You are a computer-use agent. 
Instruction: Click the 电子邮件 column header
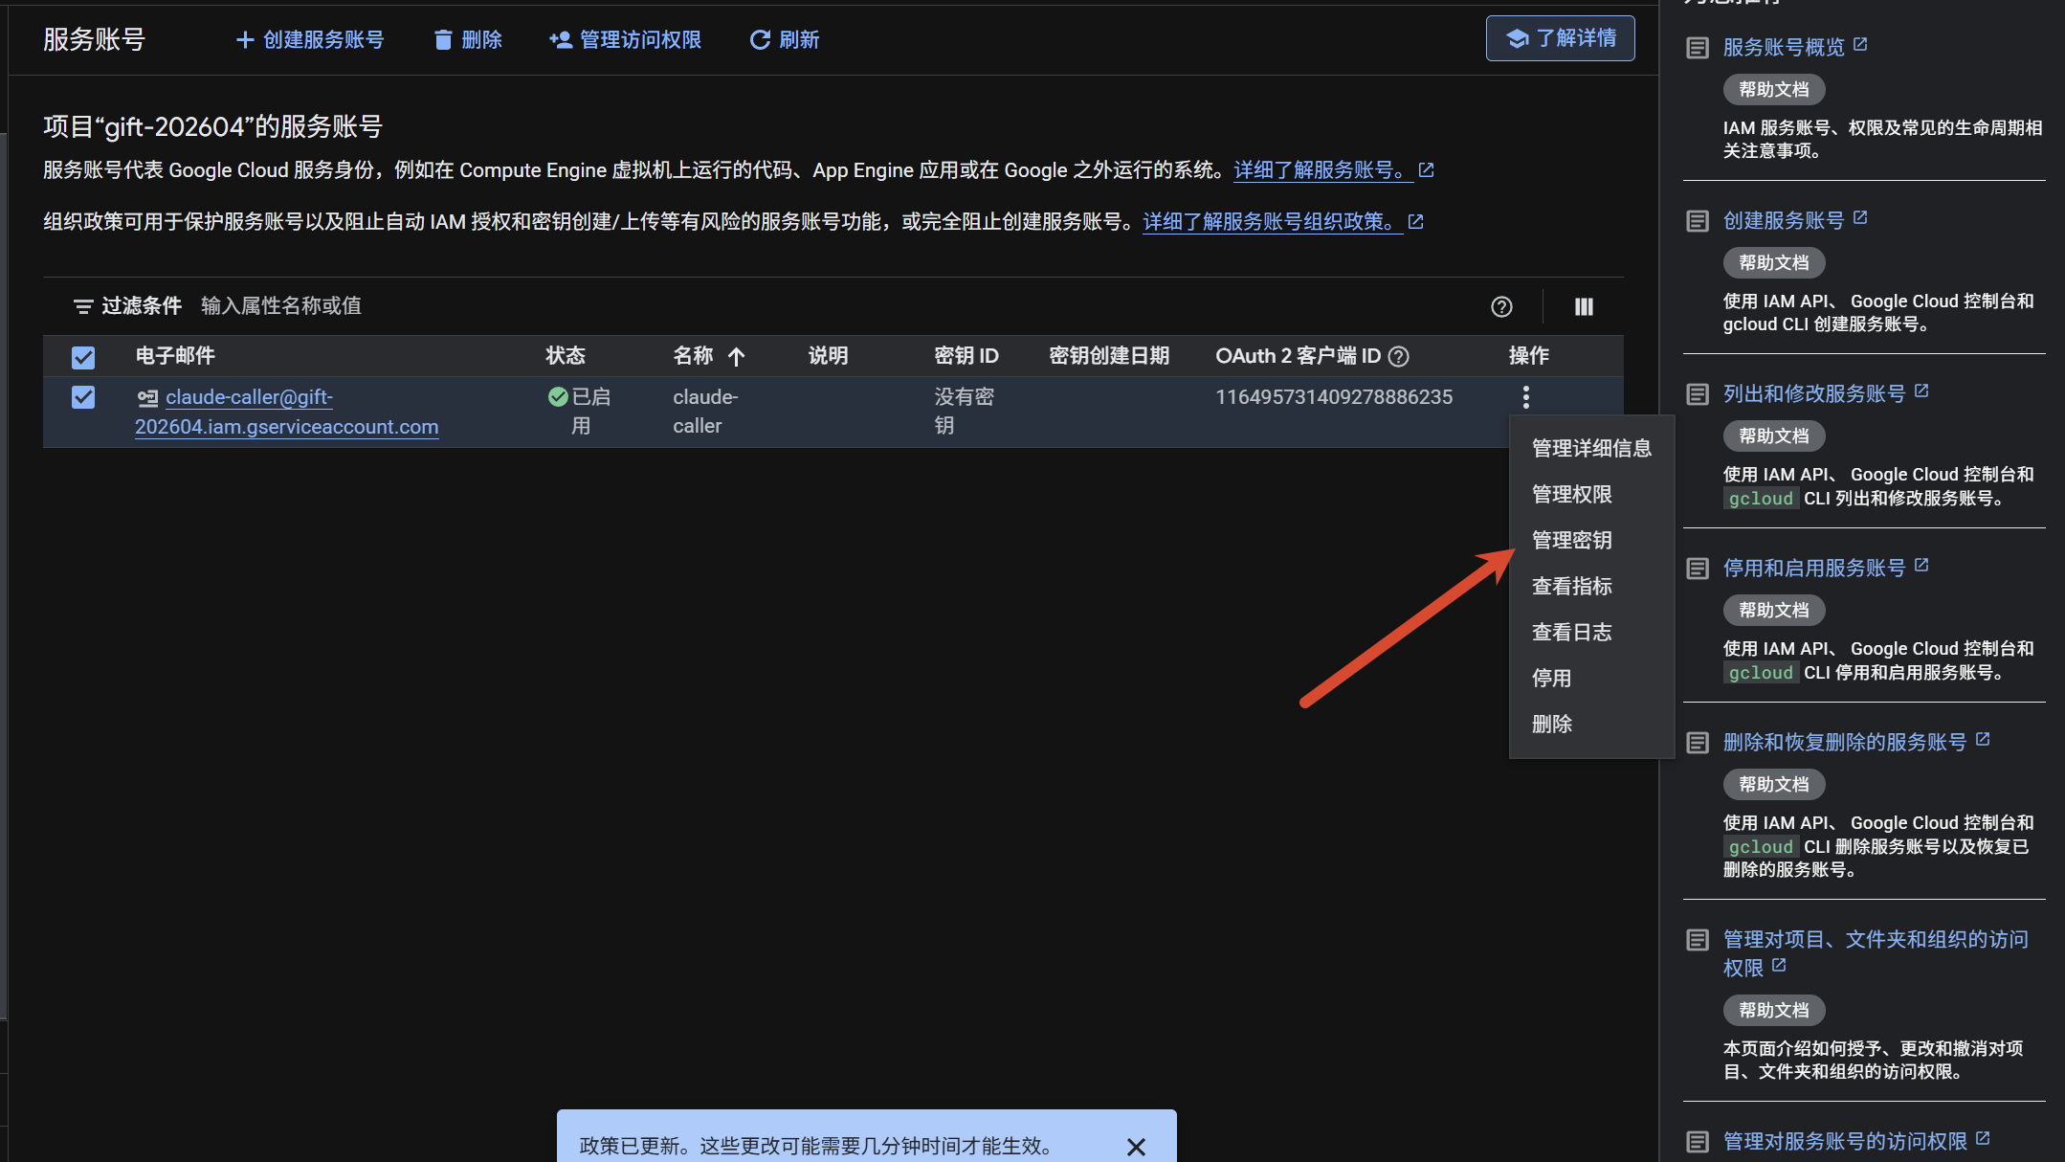click(x=175, y=356)
